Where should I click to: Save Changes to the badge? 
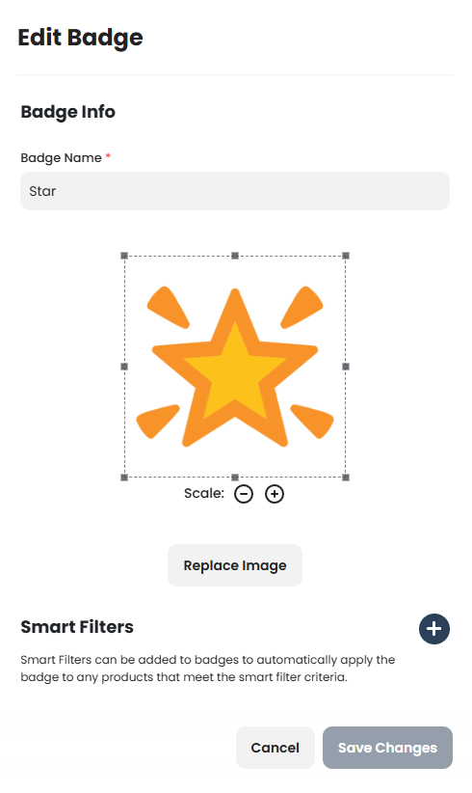pyautogui.click(x=387, y=748)
